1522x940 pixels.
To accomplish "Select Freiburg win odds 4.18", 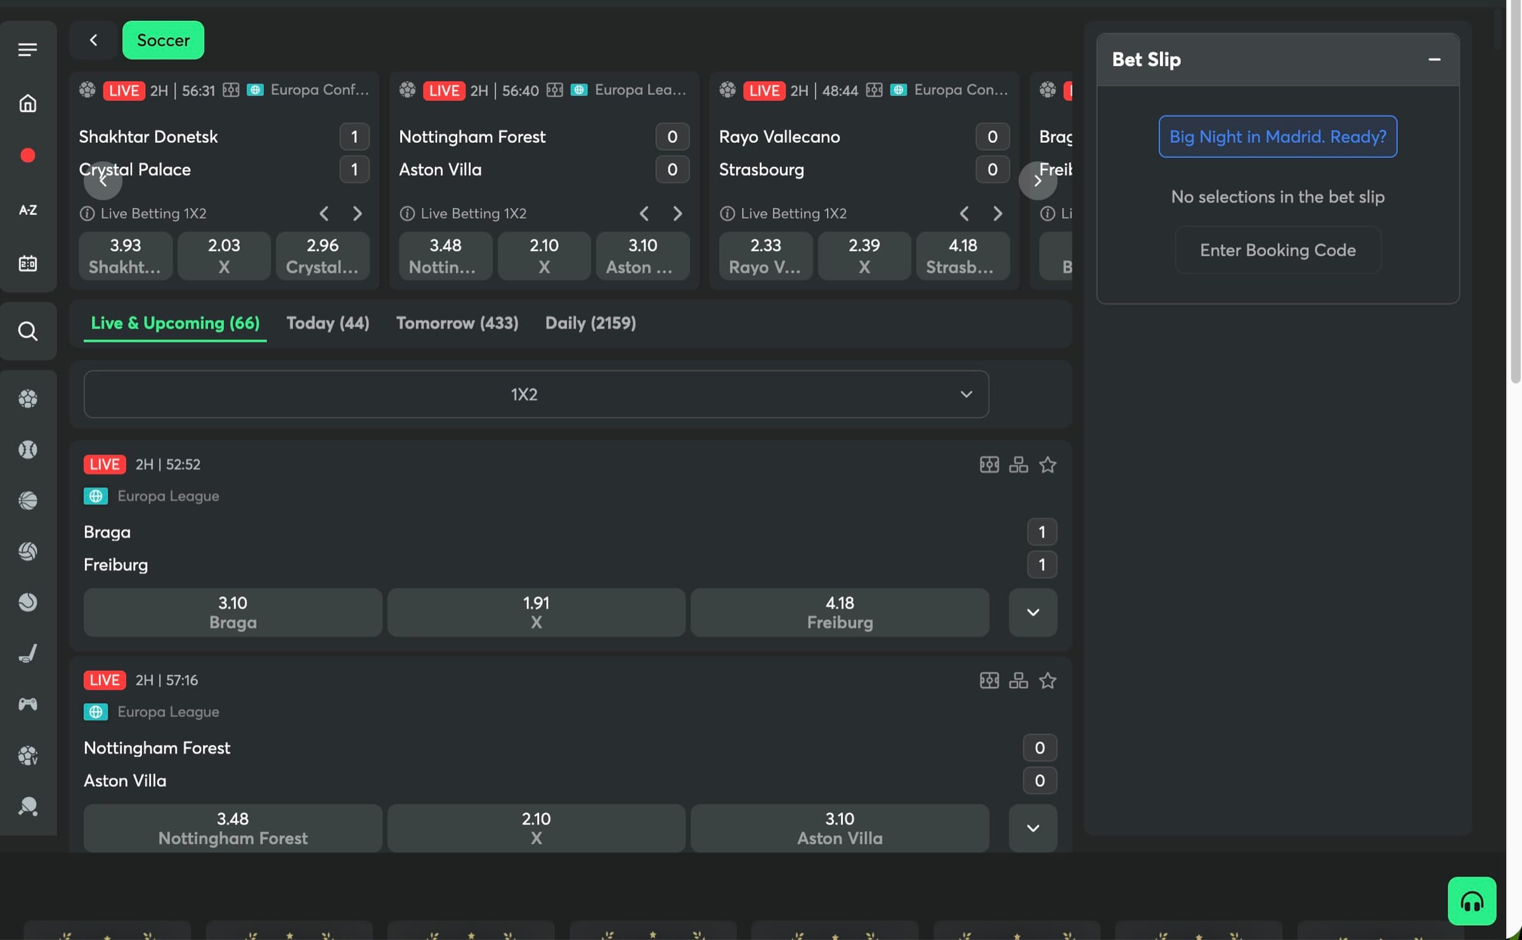I will [x=840, y=612].
